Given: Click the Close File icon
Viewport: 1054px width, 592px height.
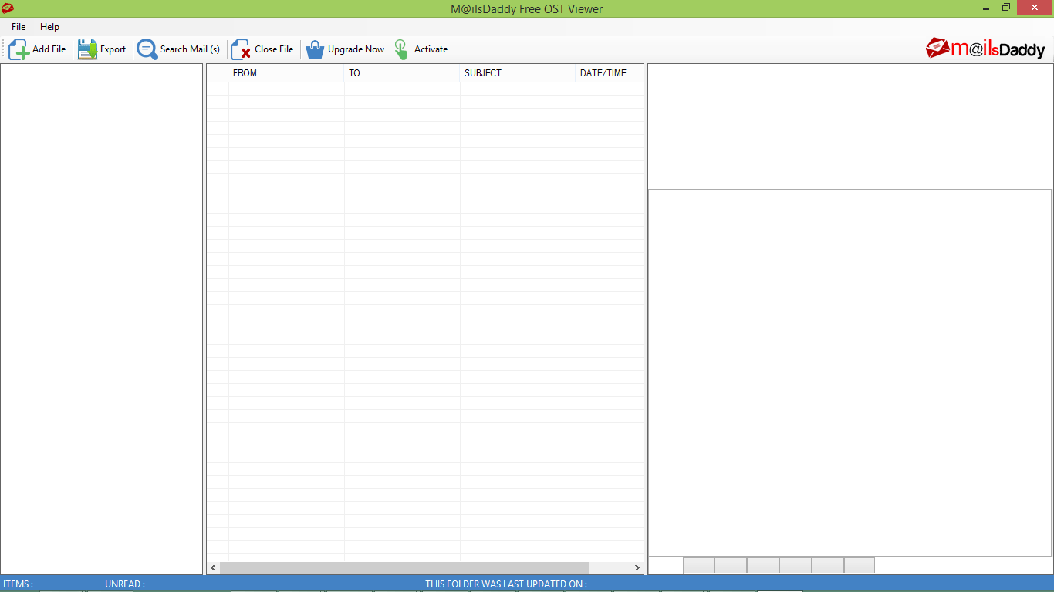Looking at the screenshot, I should coord(241,49).
